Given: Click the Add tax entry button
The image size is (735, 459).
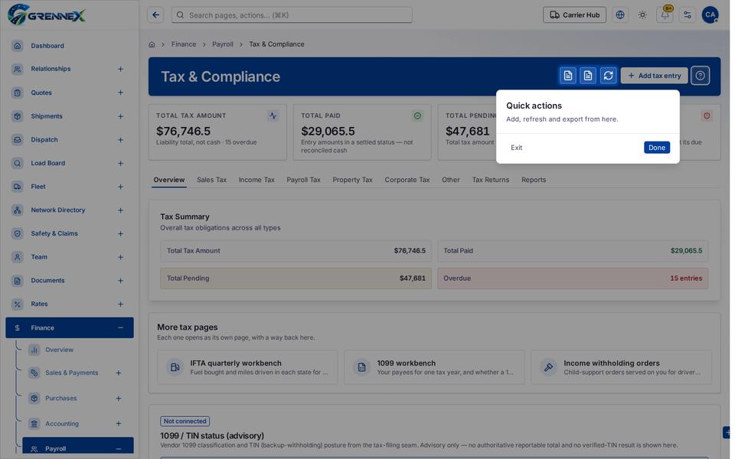Looking at the screenshot, I should pos(655,76).
